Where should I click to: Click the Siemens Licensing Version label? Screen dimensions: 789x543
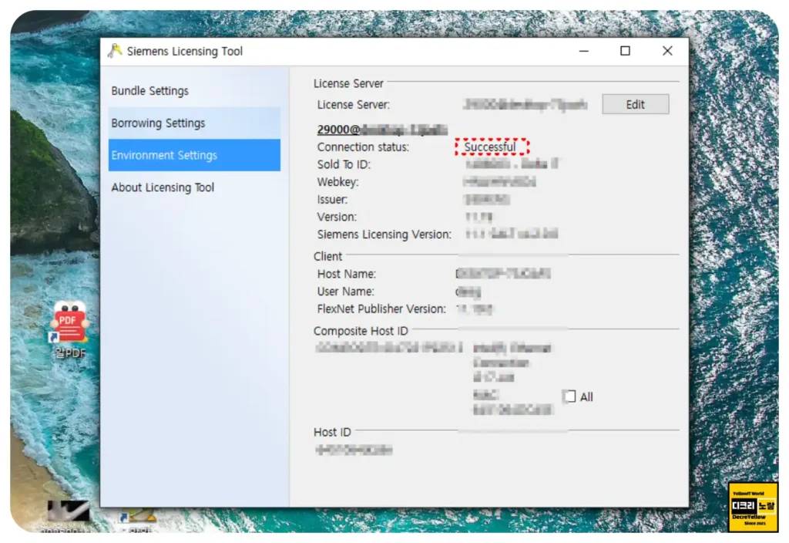click(x=384, y=234)
